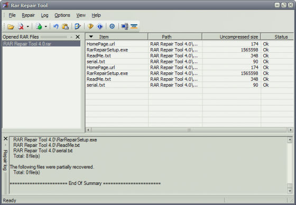Click the open folder icon in toolbar
Viewport: 296px width, 205px height.
11,26
